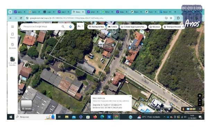Close the Medir distância box
The width and height of the screenshot is (208, 127).
(130, 96)
